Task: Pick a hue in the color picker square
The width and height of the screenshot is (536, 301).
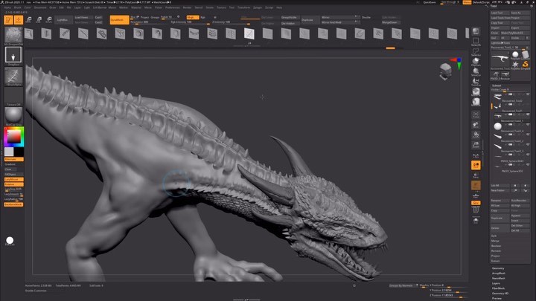Action: (14, 137)
